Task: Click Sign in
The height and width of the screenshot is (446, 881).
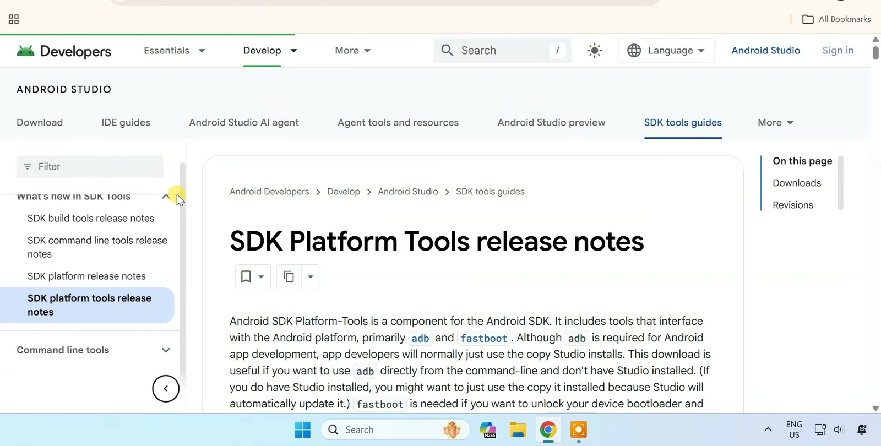Action: pyautogui.click(x=838, y=51)
